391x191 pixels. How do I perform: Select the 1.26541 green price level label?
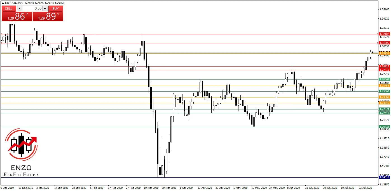pyautogui.click(x=384, y=79)
